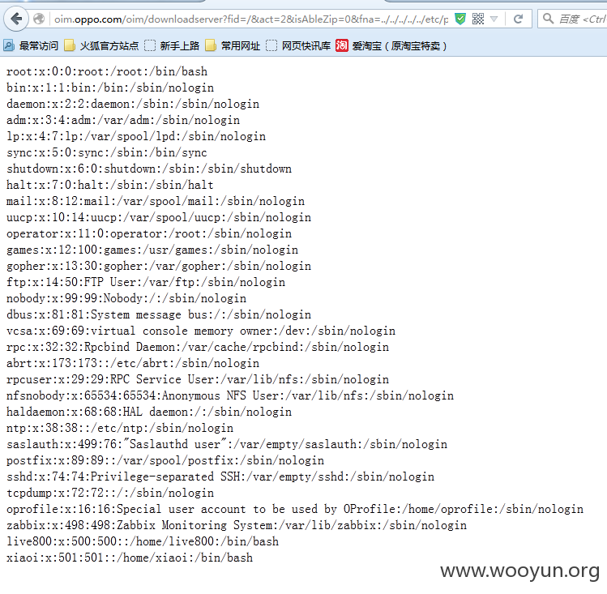
Task: Click the line starting 'nobody:x:99:99'
Action: point(126,298)
